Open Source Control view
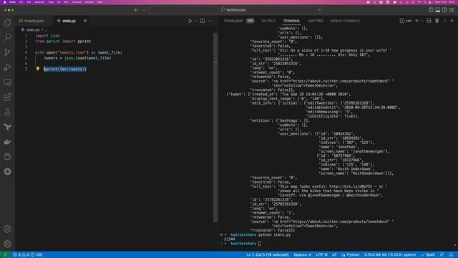This screenshot has height=258, width=458. [x=7, y=52]
